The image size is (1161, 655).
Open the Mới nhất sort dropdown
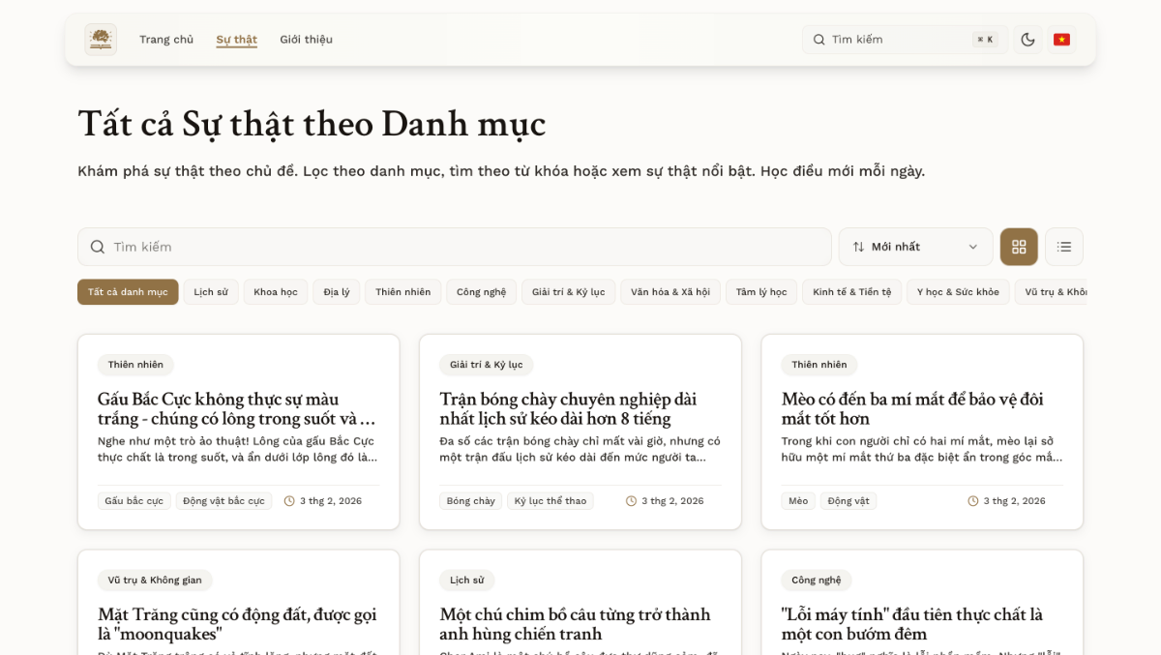(x=914, y=247)
